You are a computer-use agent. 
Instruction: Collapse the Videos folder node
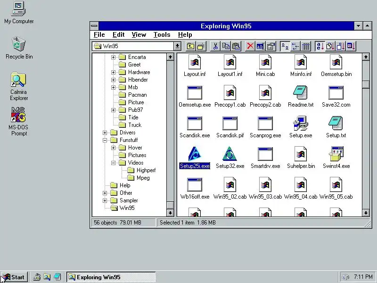pos(113,163)
